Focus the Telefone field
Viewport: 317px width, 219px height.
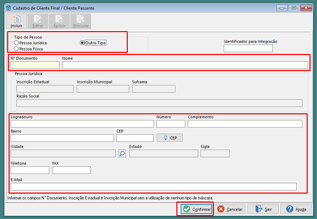[30, 170]
